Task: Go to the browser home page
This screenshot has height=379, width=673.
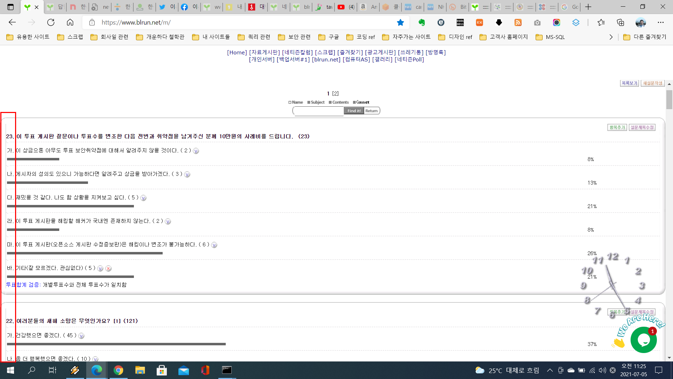Action: 70,22
